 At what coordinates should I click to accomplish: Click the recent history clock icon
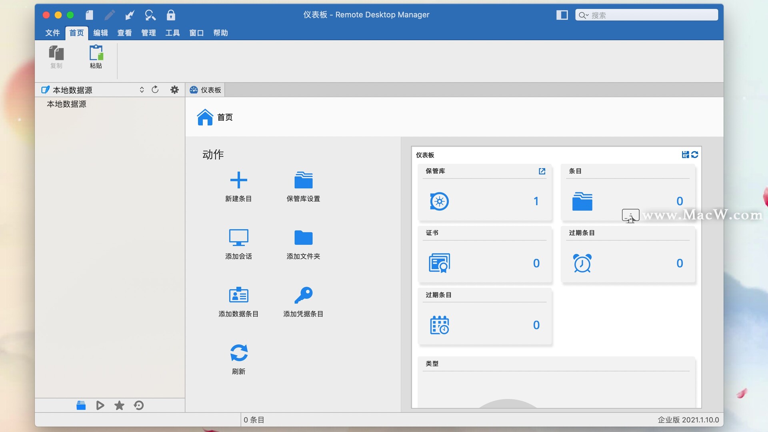coord(138,405)
